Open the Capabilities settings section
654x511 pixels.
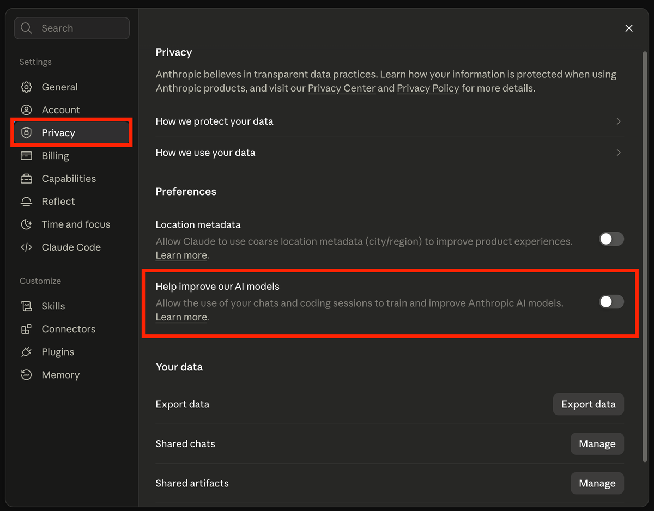click(72, 179)
